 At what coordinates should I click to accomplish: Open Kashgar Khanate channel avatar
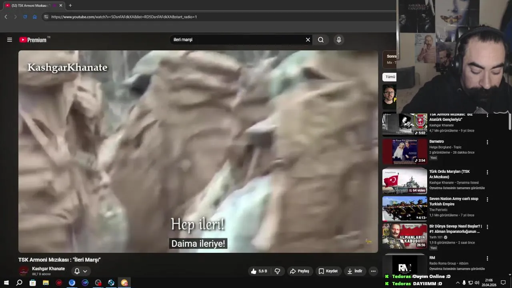tap(24, 271)
